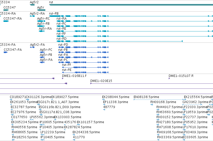Select EST GH23962.3prime
213x141 pixels.
tap(195, 102)
